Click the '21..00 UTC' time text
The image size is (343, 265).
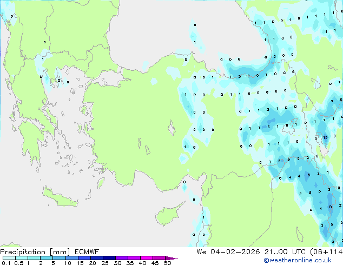click(x=285, y=252)
